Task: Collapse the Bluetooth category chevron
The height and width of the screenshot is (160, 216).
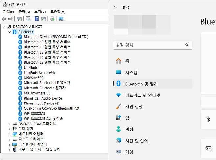Action: click(x=9, y=32)
